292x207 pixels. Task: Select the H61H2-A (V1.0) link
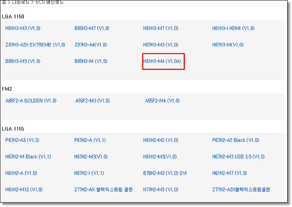click(21, 173)
